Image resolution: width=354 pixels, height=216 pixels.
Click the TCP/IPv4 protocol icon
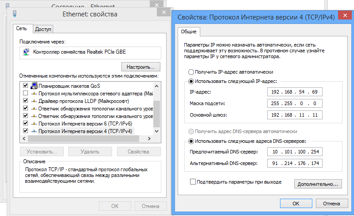tap(35, 131)
